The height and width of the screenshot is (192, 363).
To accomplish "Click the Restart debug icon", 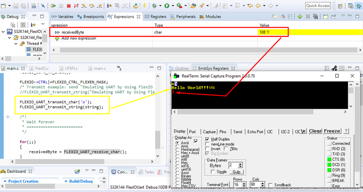I will (x=136, y=6).
